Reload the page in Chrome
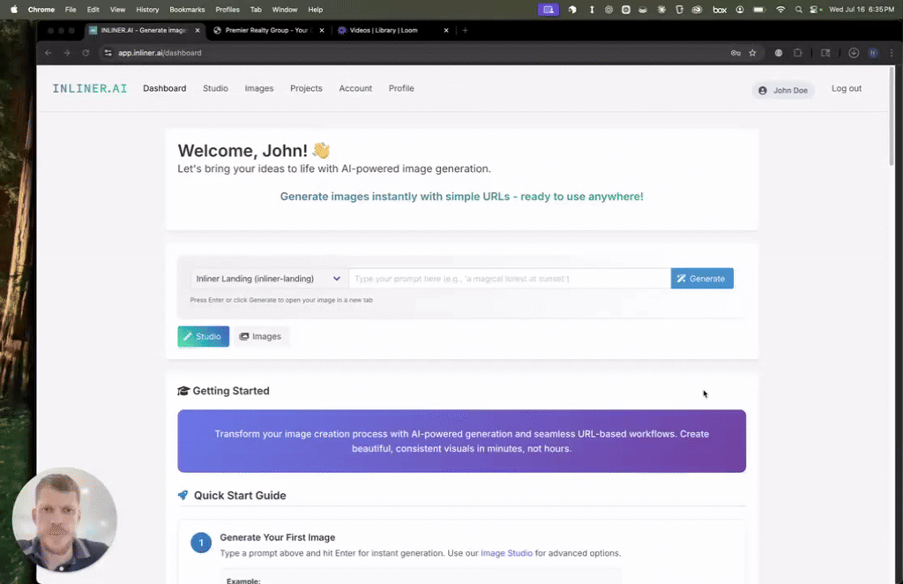The height and width of the screenshot is (584, 903). tap(86, 53)
